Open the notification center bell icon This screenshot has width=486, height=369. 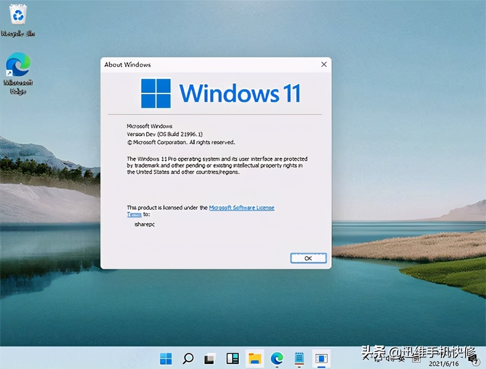(x=472, y=360)
